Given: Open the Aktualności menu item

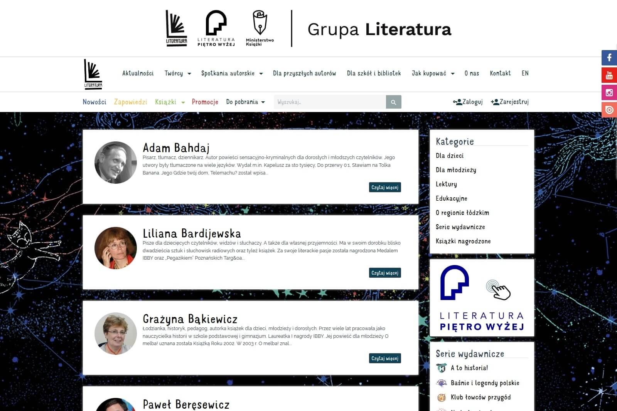Looking at the screenshot, I should (138, 73).
